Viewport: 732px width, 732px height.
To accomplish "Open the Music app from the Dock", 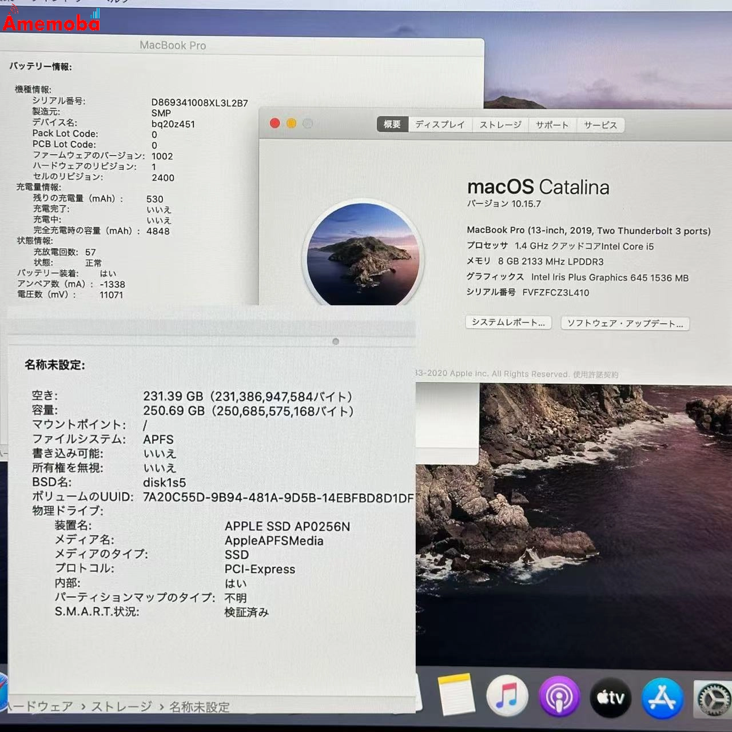I will 507,697.
